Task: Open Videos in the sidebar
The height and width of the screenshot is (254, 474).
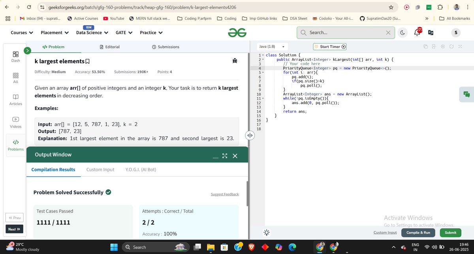Action: pos(15,122)
